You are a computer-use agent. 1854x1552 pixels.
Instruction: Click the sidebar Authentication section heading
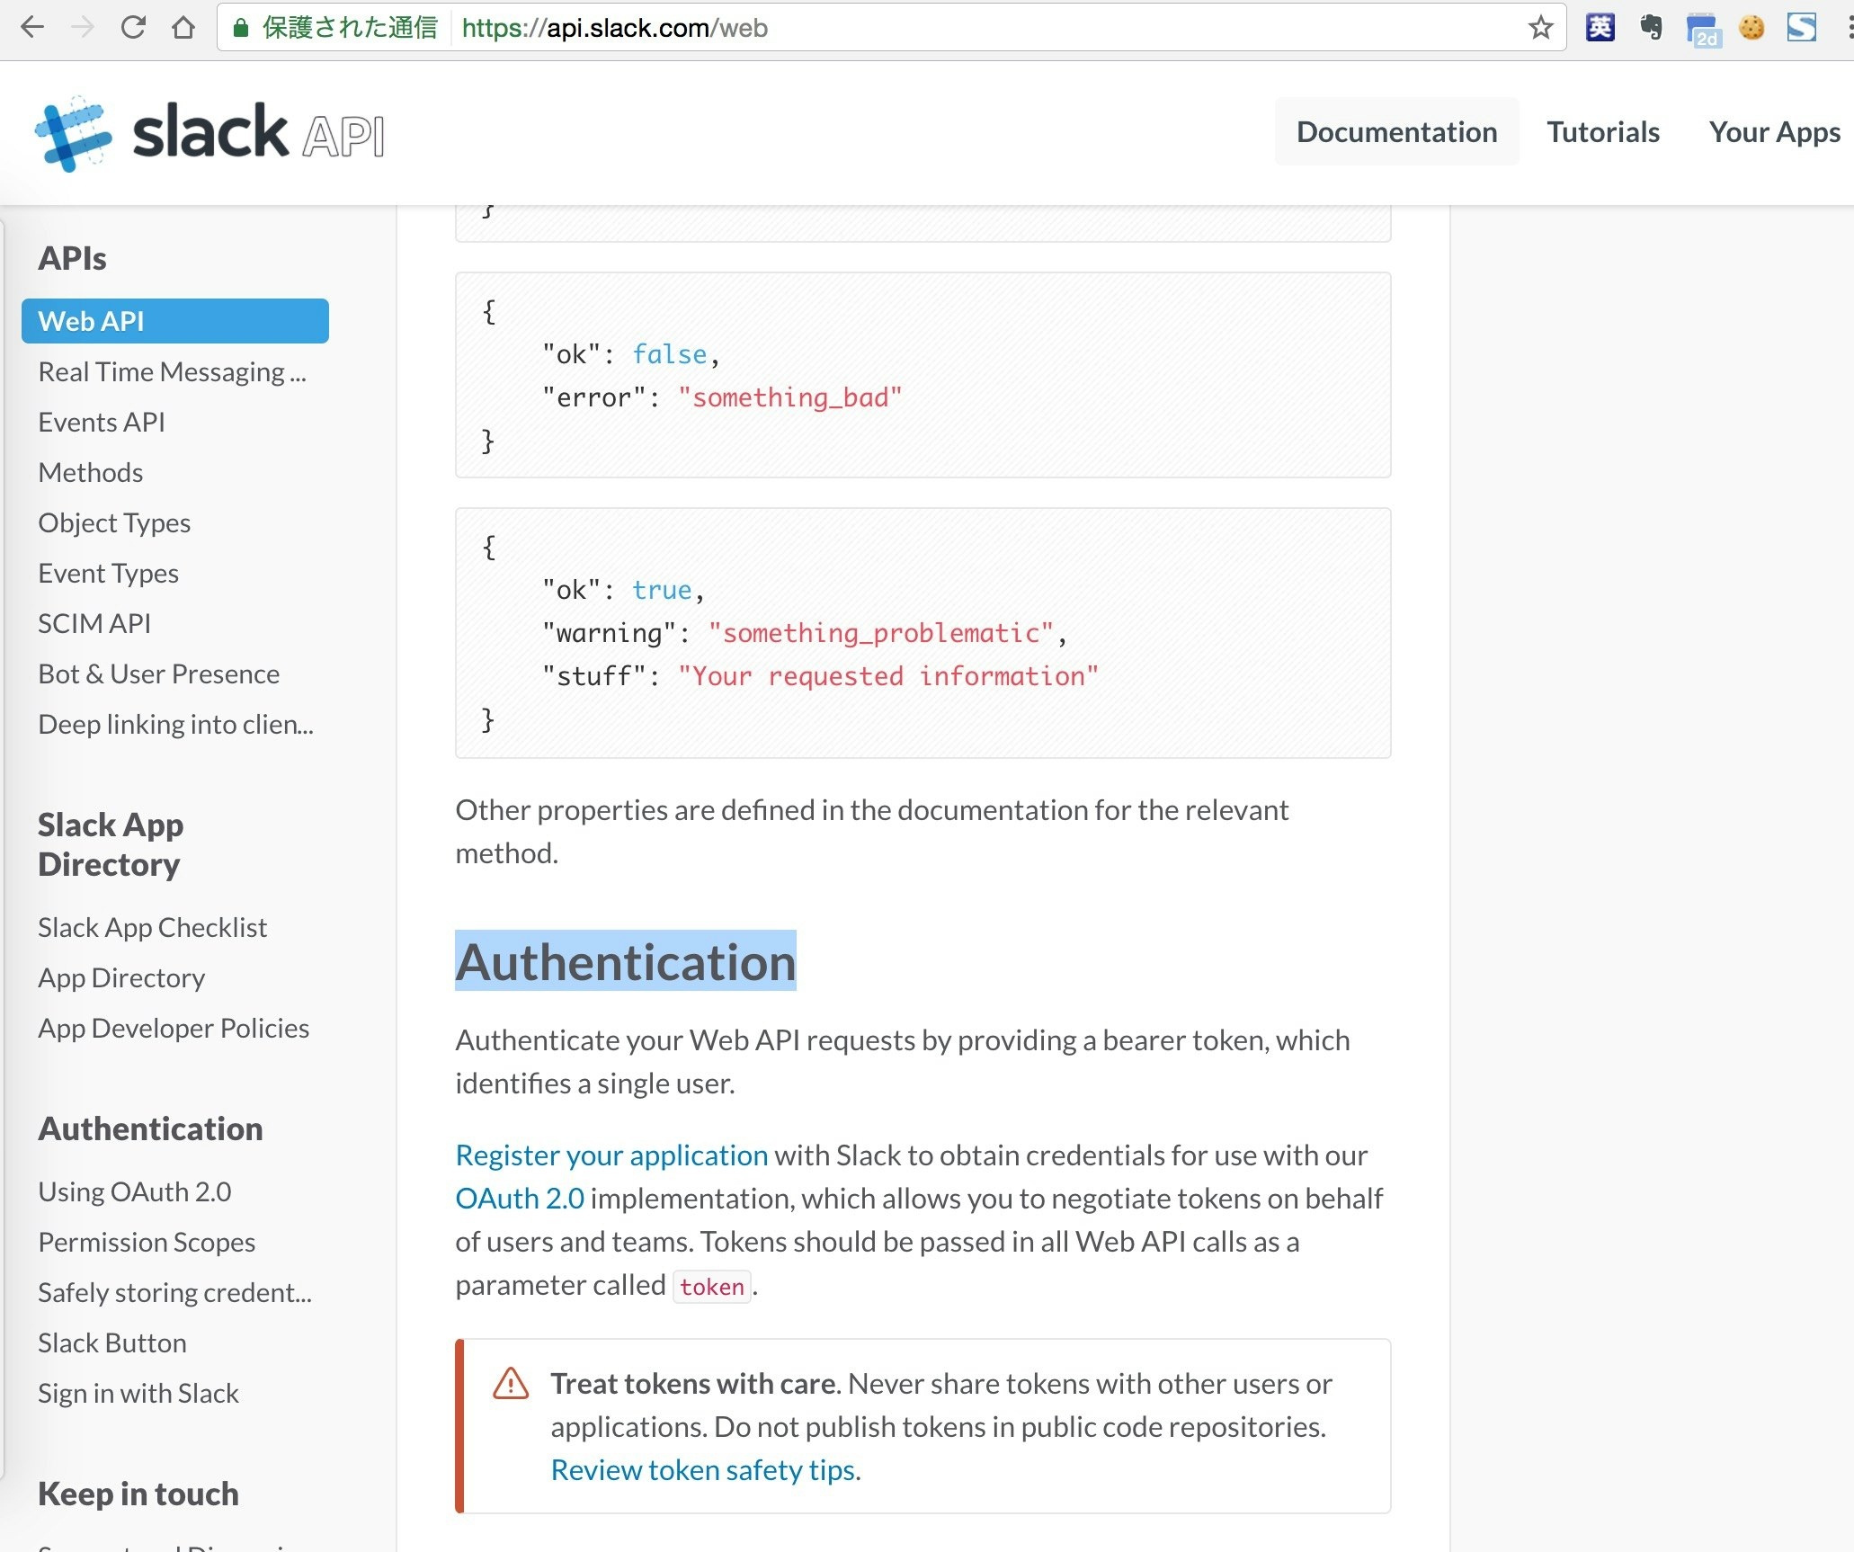[150, 1128]
